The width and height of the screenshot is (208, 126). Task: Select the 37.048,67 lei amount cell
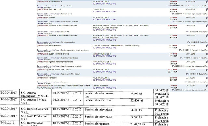pyautogui.click(x=136, y=124)
